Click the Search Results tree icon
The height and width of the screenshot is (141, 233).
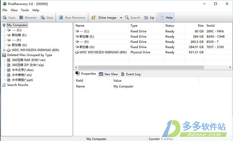point(4,85)
